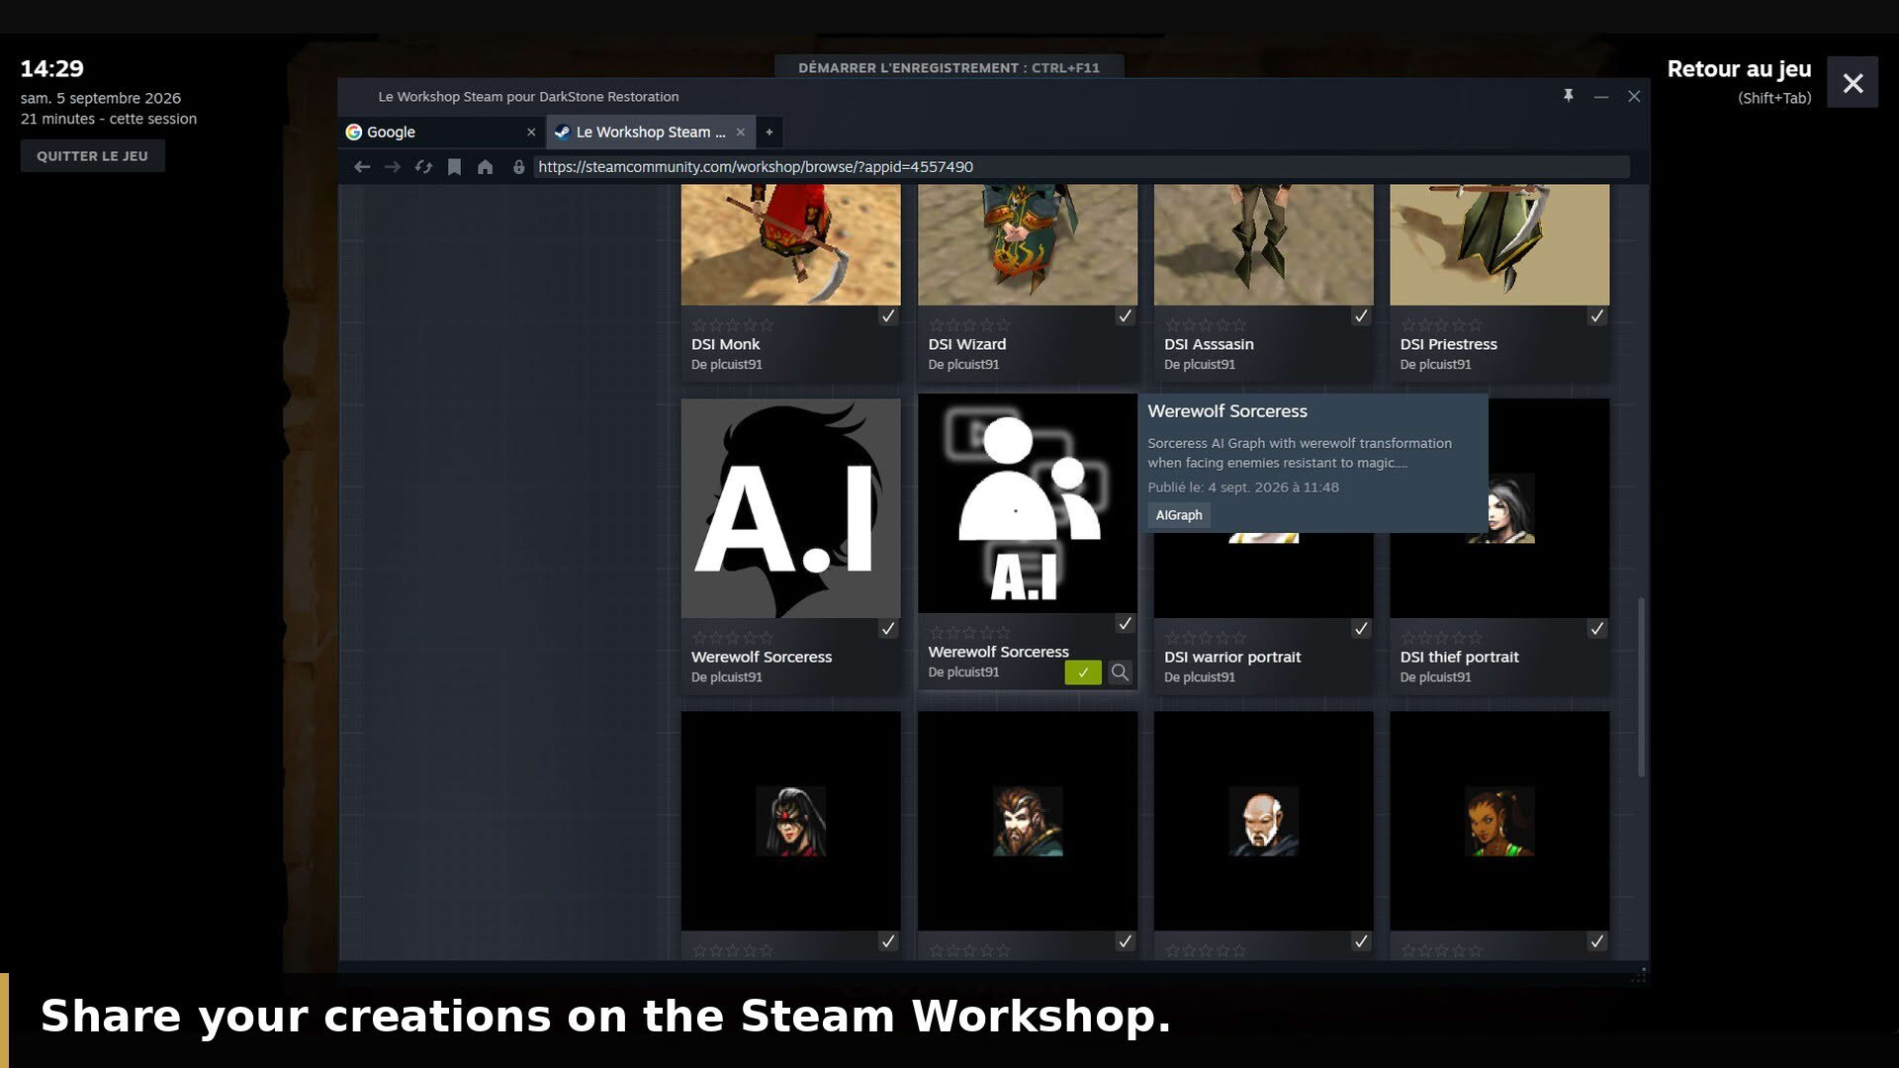Open the bearded man portrait thumbnail
The image size is (1899, 1068).
(x=1027, y=821)
